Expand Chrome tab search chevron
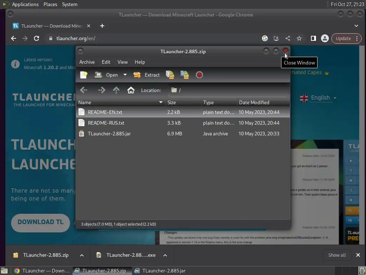Viewport: 366px width, 275px height. tap(356, 26)
